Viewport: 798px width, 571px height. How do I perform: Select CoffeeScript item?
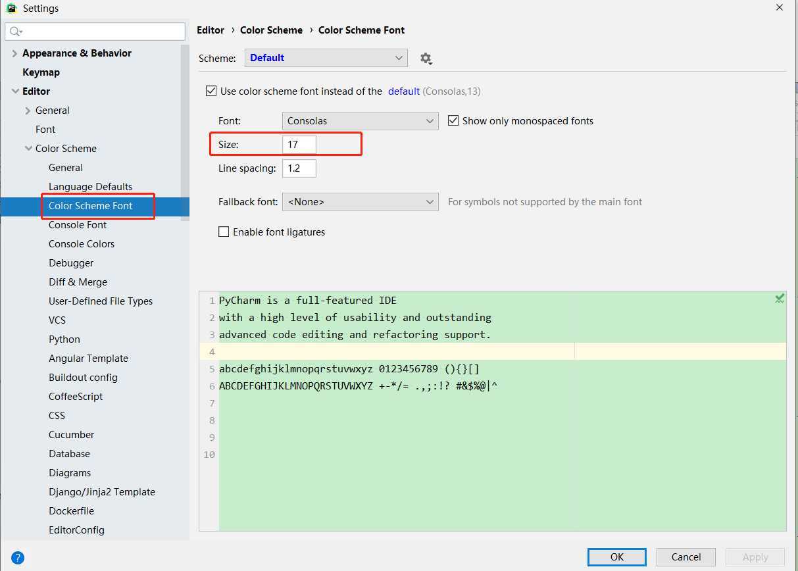76,397
